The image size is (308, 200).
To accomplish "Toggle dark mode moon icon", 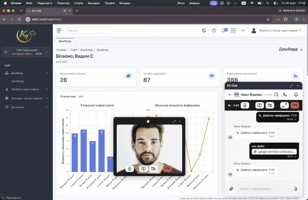I will point(204,30).
